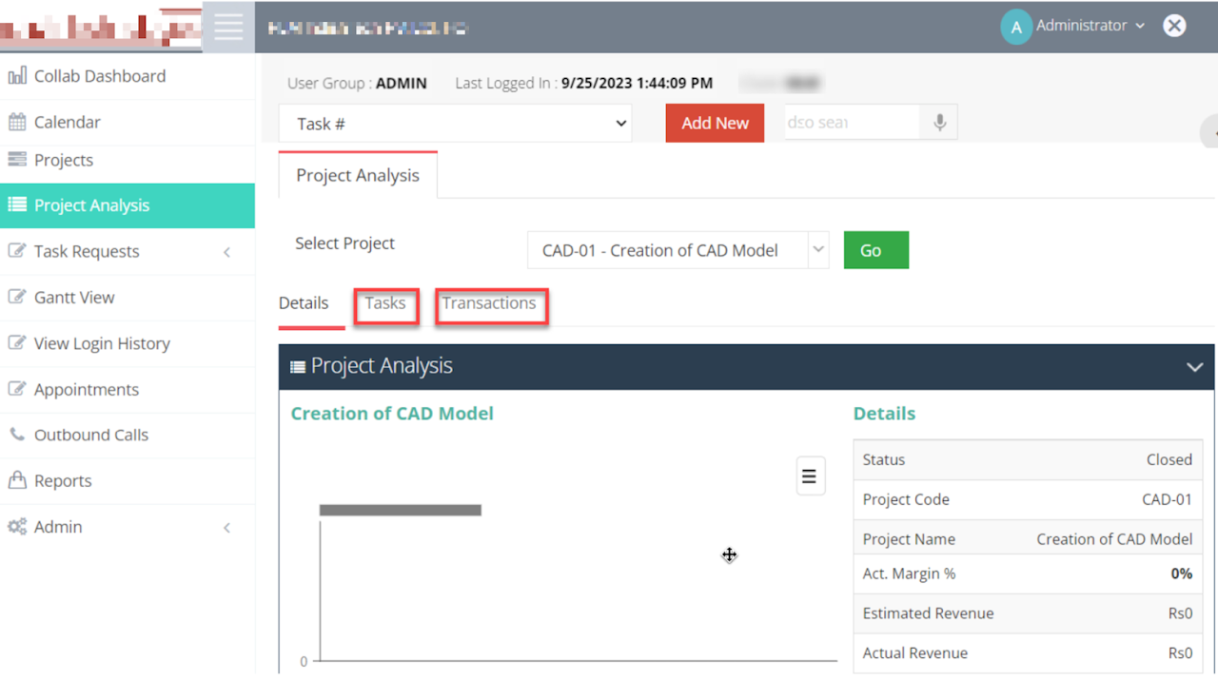The height and width of the screenshot is (680, 1218).
Task: Click the green Go button
Action: pos(875,250)
